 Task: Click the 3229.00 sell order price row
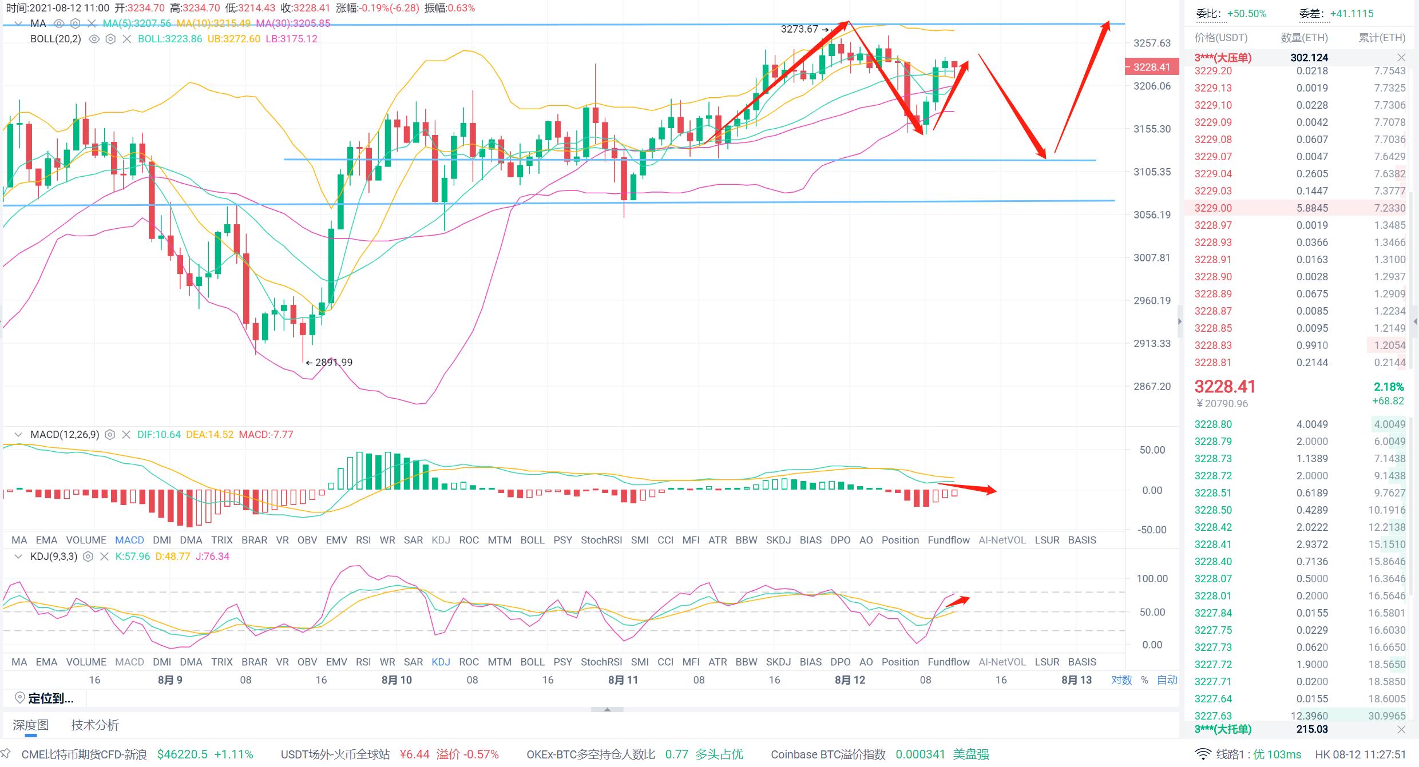point(1213,208)
